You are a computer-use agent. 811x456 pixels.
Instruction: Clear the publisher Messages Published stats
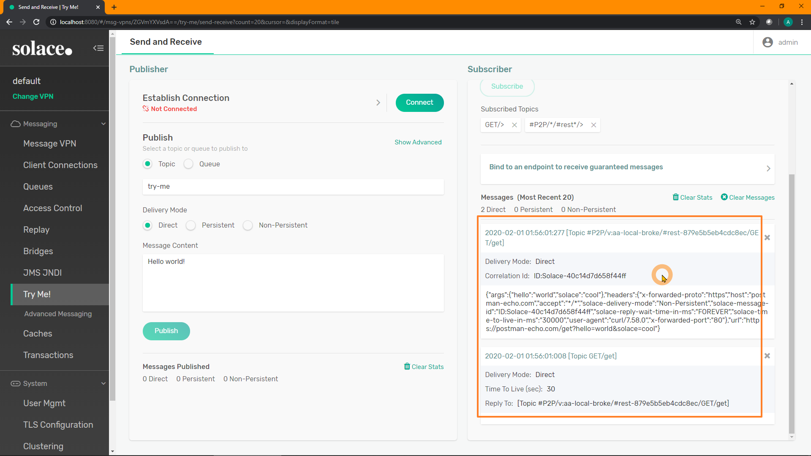(x=424, y=366)
